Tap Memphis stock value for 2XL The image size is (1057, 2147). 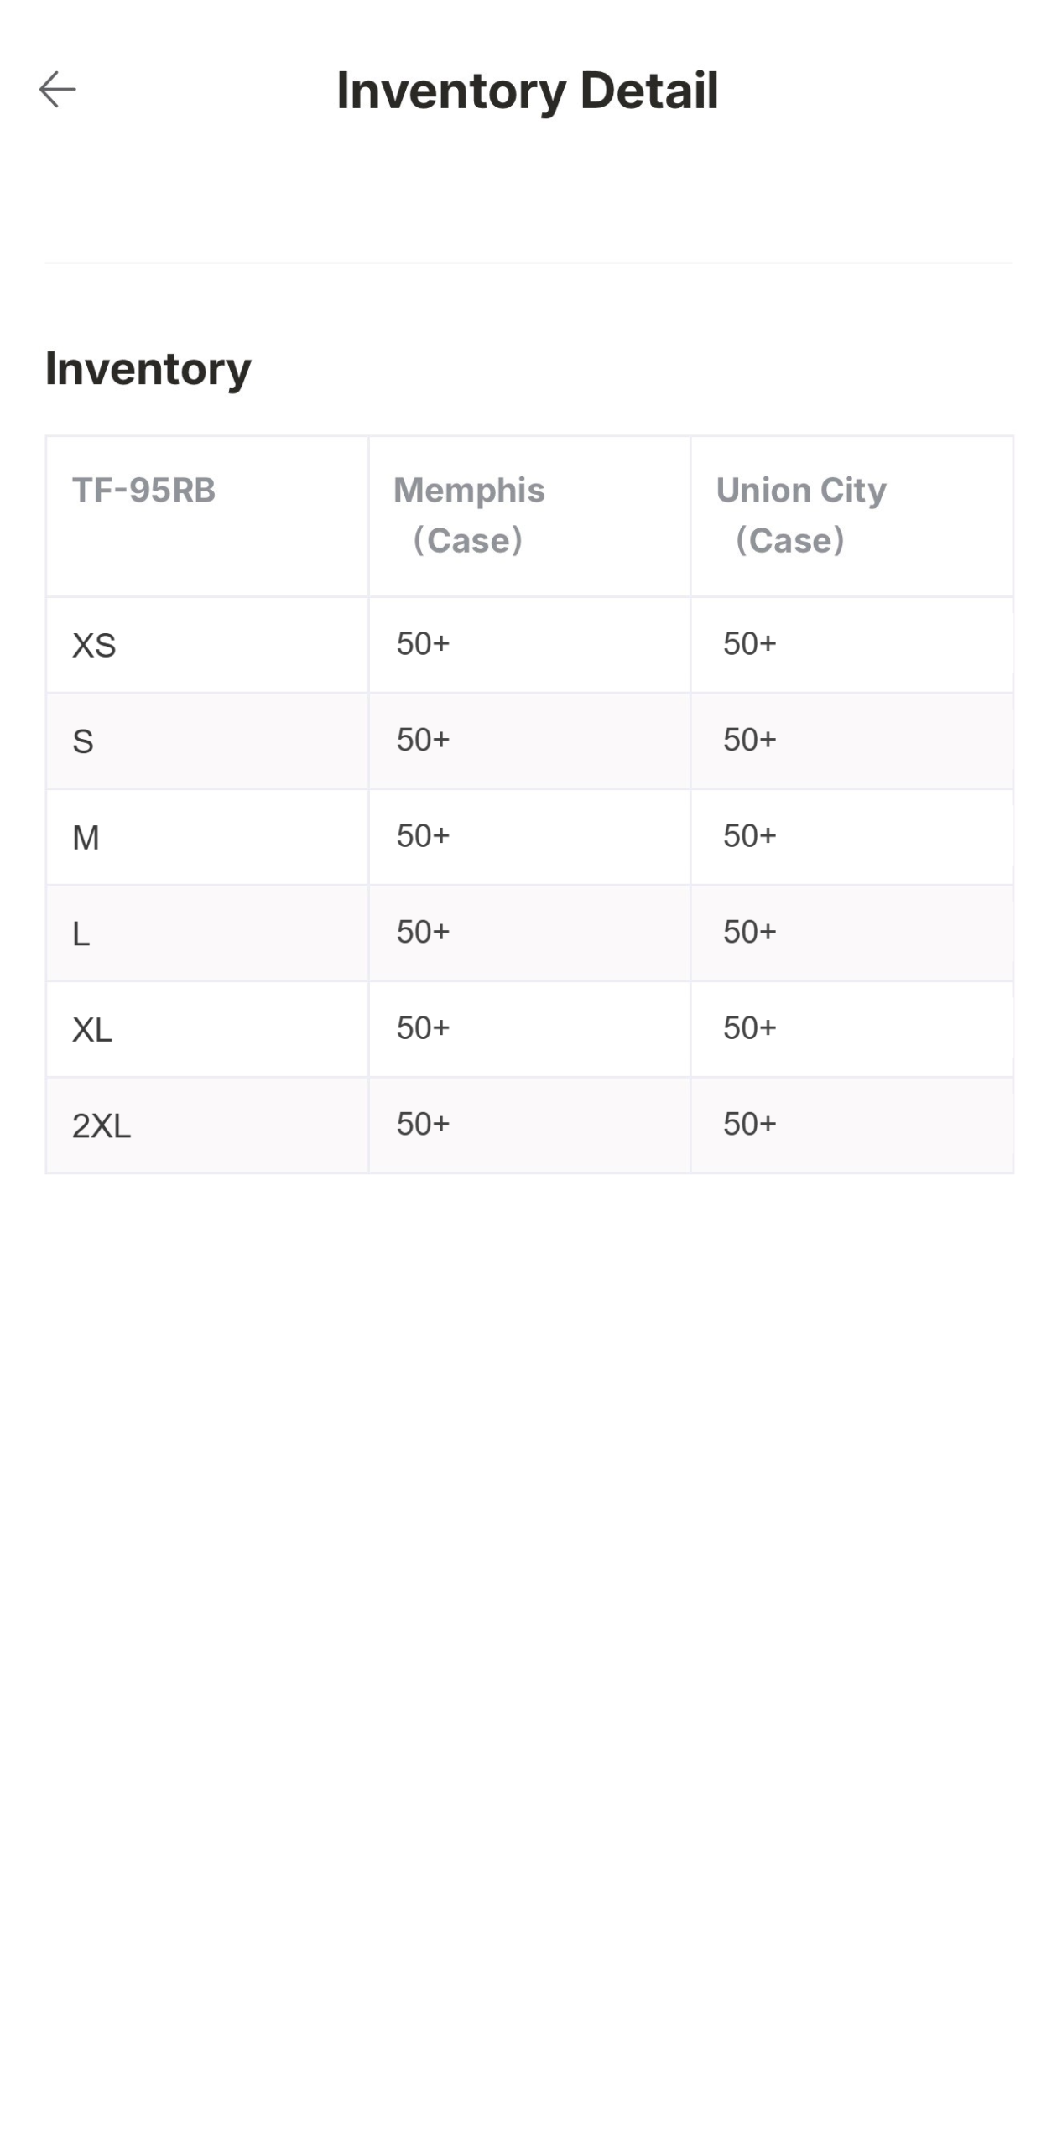pos(423,1124)
